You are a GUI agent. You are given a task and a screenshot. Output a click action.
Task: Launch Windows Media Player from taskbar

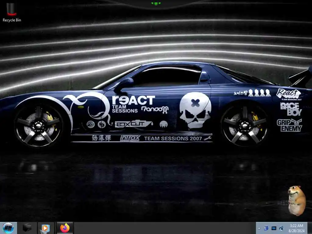point(45,228)
